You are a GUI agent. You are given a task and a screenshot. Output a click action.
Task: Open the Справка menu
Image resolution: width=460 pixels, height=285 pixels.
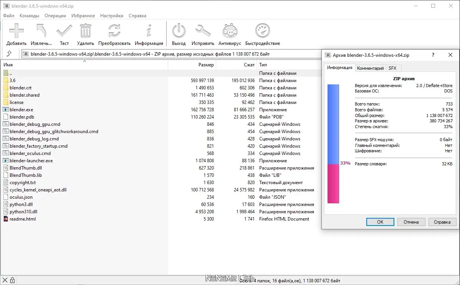137,16
